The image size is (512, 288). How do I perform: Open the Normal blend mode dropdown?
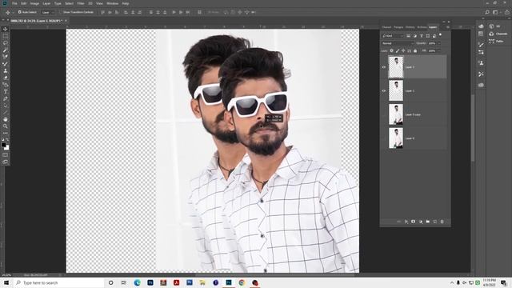click(398, 43)
